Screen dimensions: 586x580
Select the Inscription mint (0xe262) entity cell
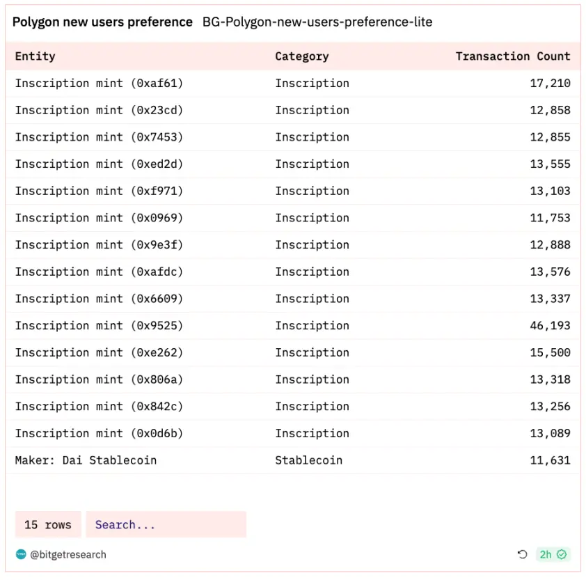pyautogui.click(x=99, y=352)
